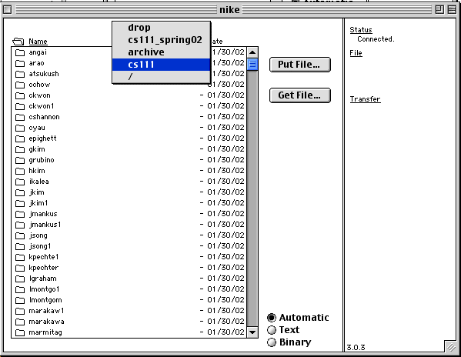The width and height of the screenshot is (461, 357).
Task: Choose cs111_spring02 in the path popup
Action: (162, 40)
